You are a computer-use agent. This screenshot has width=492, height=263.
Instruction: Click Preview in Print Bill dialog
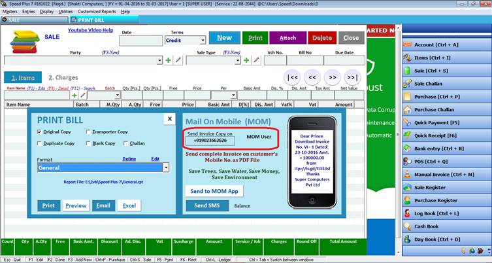[x=76, y=206]
